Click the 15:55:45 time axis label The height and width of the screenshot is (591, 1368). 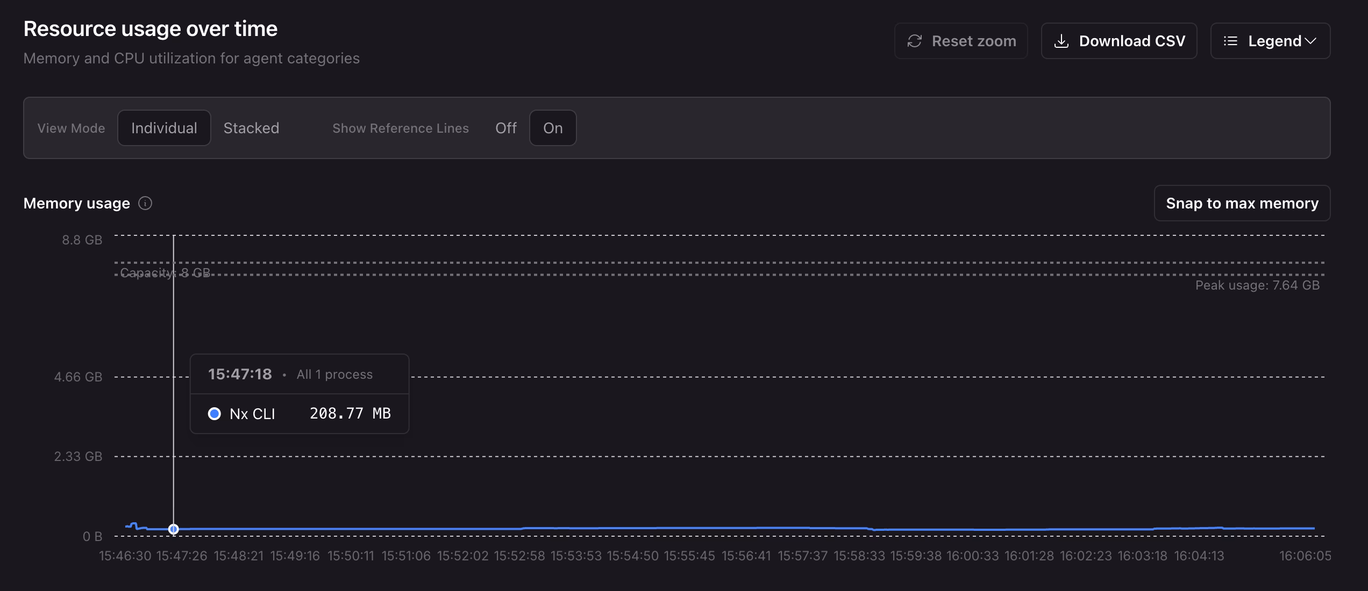click(689, 556)
